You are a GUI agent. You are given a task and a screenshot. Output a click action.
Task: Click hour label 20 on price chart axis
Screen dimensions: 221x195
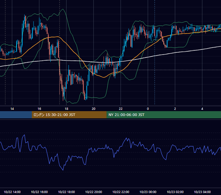click(x=94, y=109)
